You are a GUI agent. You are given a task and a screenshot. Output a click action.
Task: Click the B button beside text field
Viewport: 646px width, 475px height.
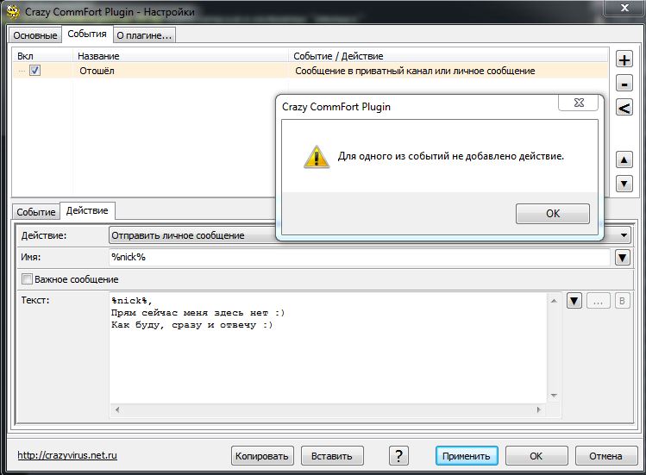[x=623, y=301]
